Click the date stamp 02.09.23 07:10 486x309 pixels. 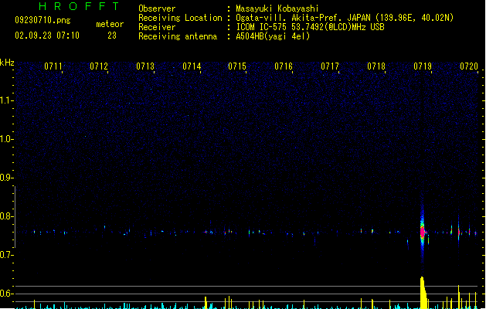point(47,36)
